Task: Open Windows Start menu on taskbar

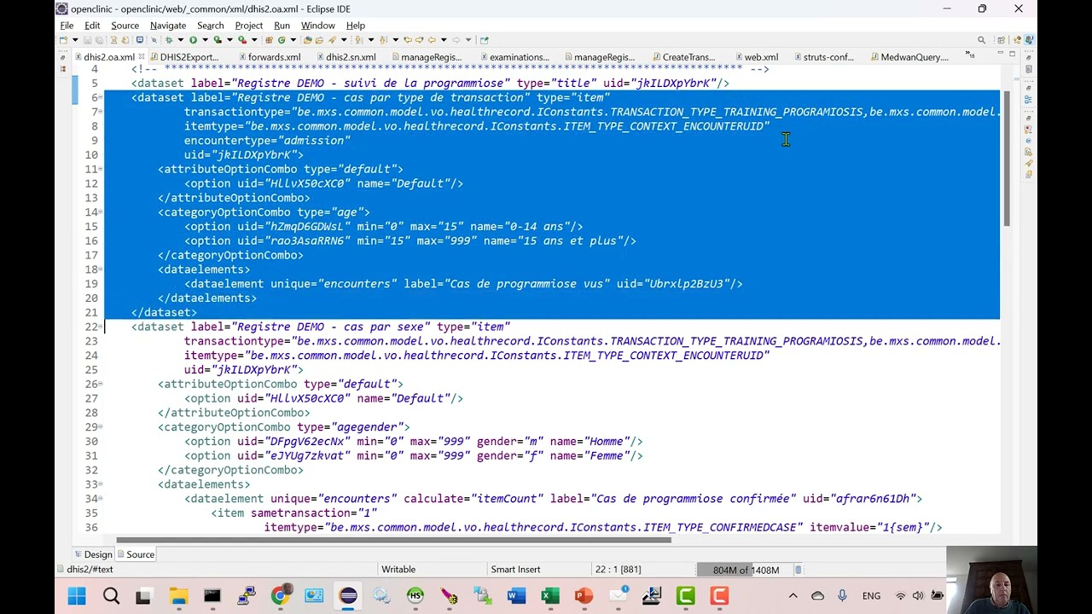Action: click(x=77, y=596)
